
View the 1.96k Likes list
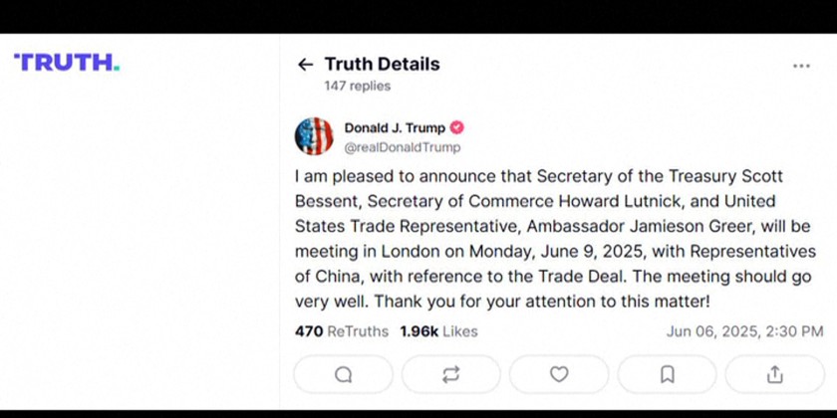coord(438,331)
